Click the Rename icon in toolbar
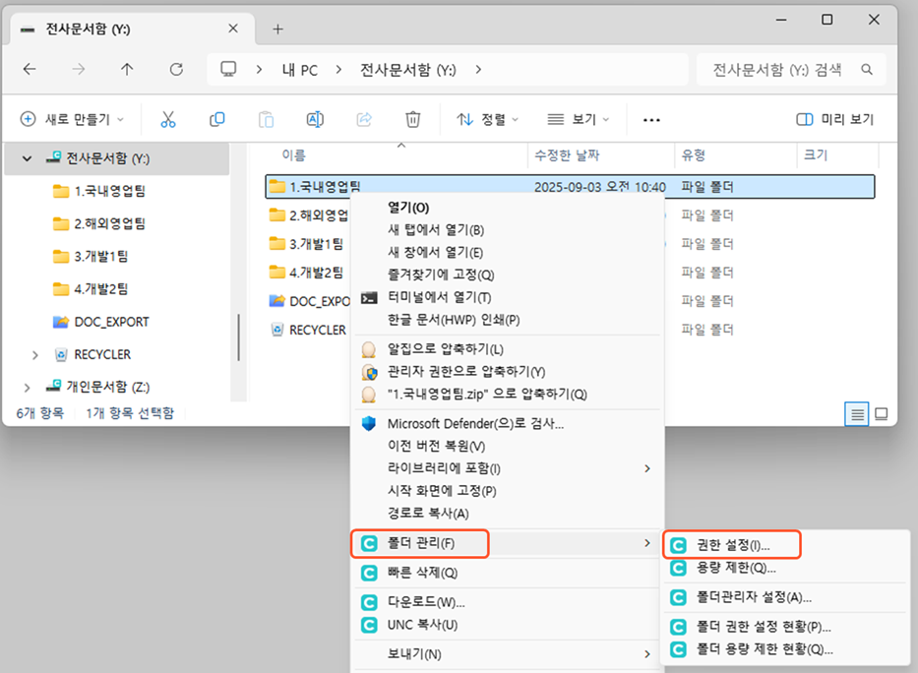918x673 pixels. tap(315, 119)
